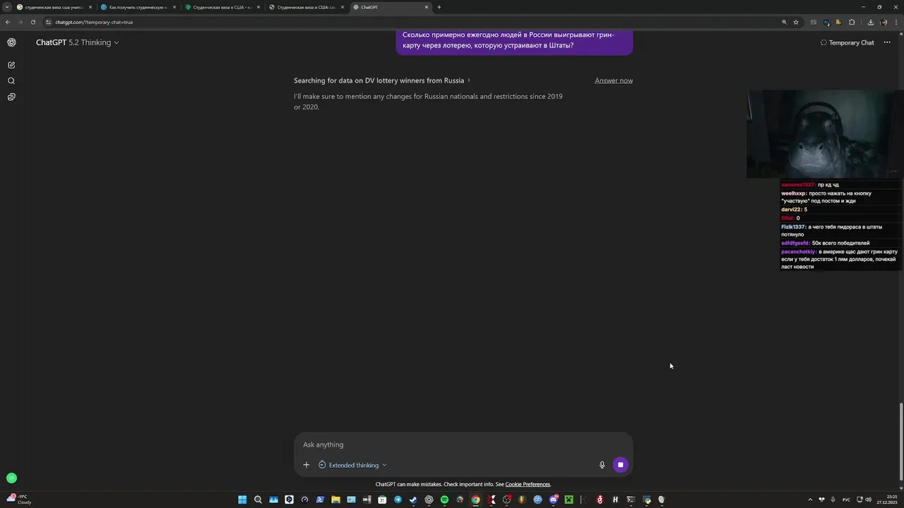Open Telegram from the taskbar

point(398,500)
